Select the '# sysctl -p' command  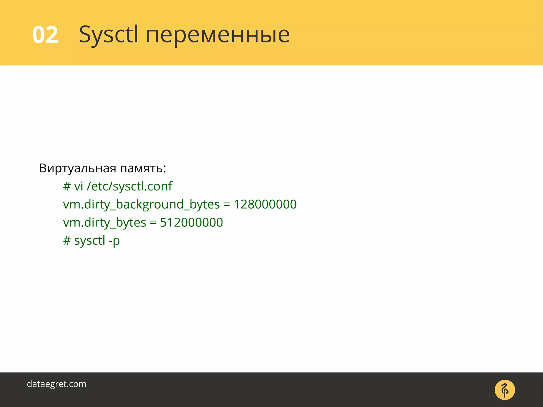click(x=91, y=241)
